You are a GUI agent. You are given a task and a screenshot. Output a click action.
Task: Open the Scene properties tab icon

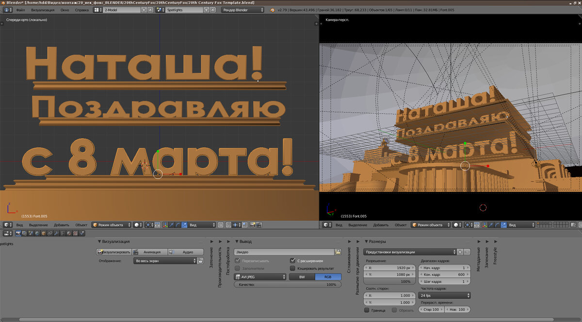click(31, 233)
